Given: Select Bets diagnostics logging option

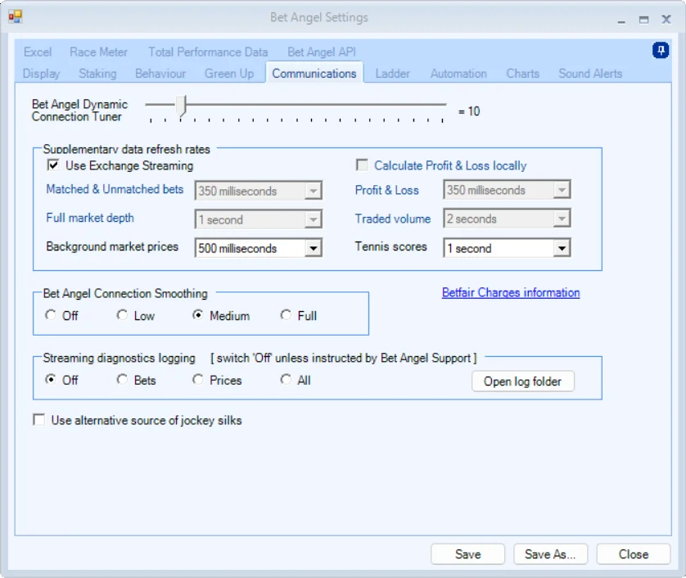Looking at the screenshot, I should tap(122, 379).
